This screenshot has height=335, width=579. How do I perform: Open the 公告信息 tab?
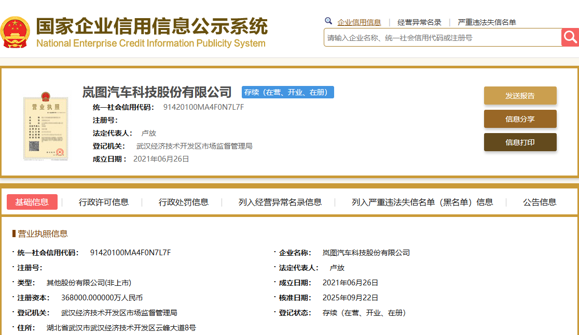pos(537,202)
